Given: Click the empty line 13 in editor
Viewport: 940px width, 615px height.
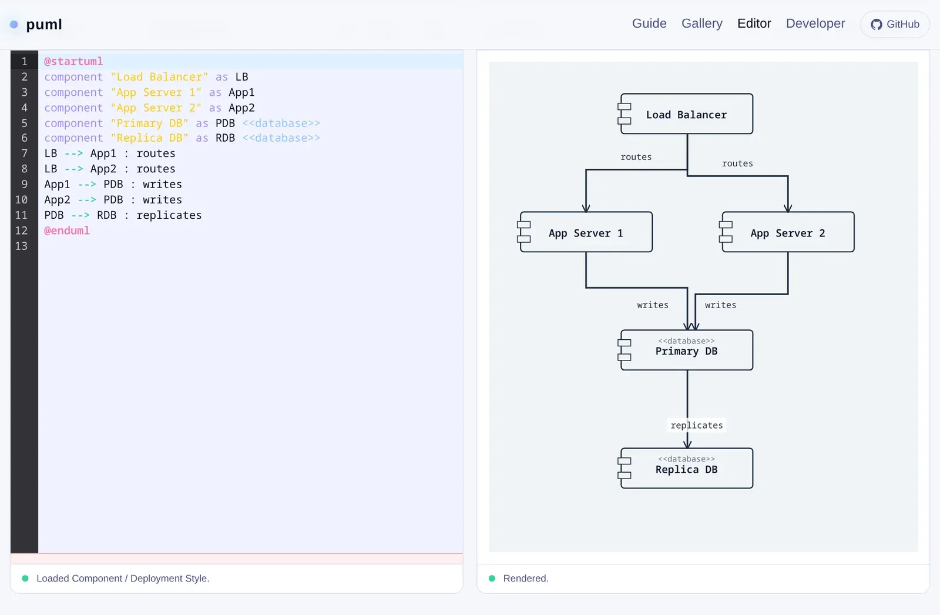Looking at the screenshot, I should coord(251,246).
